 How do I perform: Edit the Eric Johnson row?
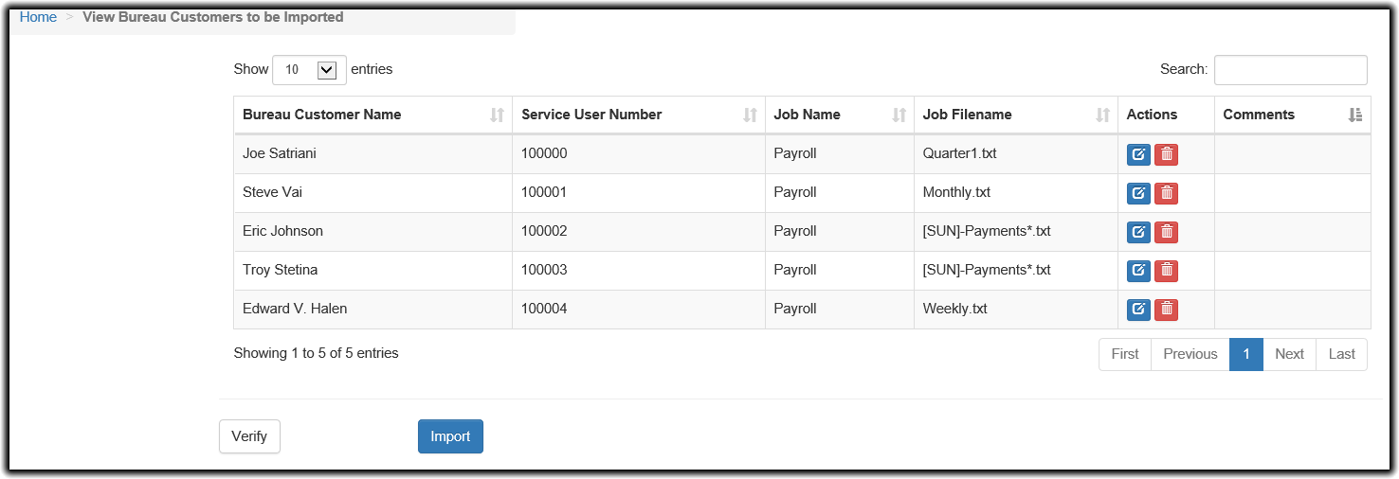(x=1138, y=232)
